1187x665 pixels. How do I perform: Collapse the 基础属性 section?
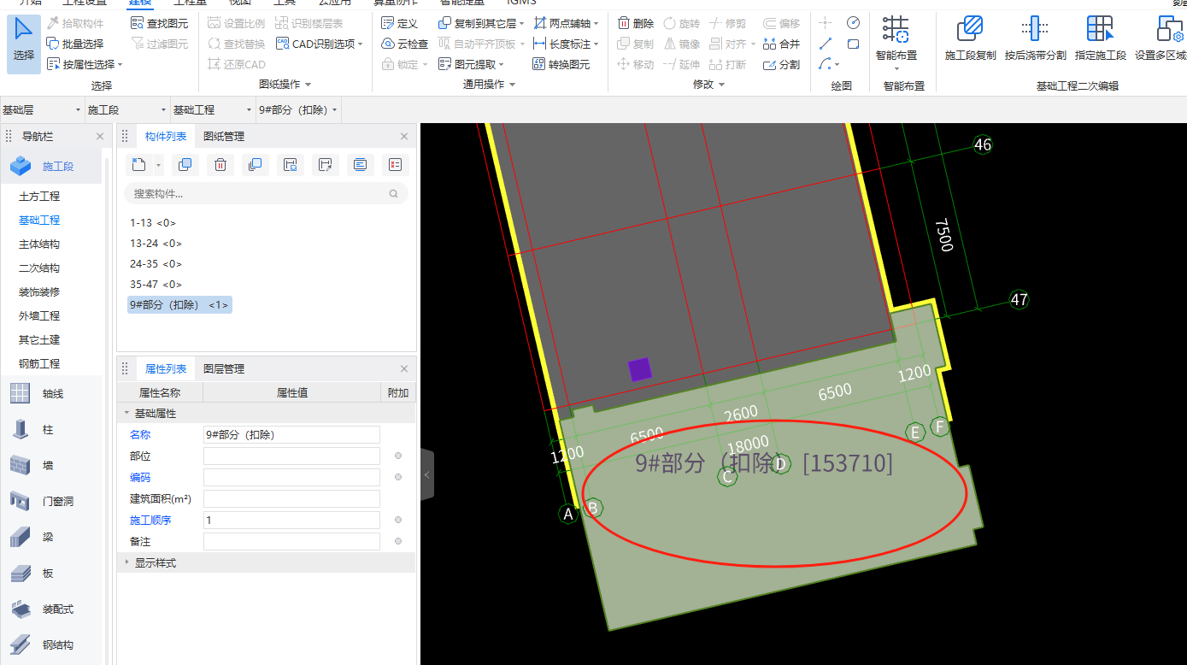127,414
